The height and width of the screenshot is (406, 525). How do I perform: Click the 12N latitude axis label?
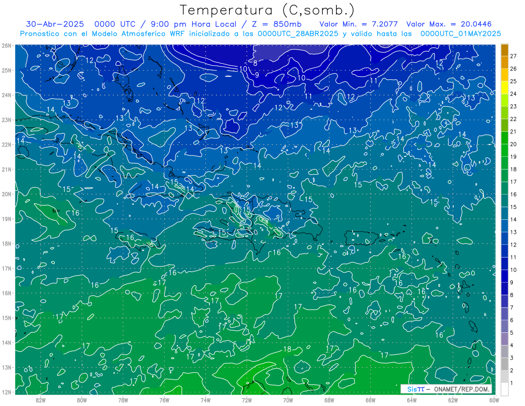[x=7, y=392]
